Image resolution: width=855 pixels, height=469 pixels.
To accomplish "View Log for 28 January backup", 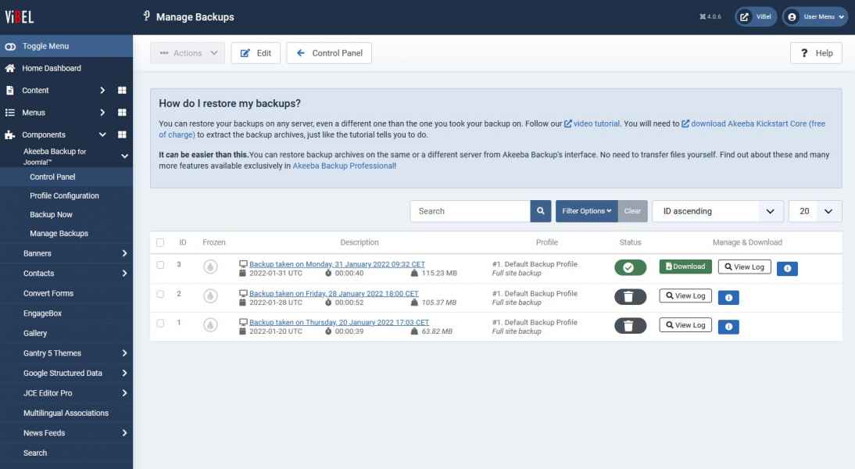I will (x=685, y=295).
